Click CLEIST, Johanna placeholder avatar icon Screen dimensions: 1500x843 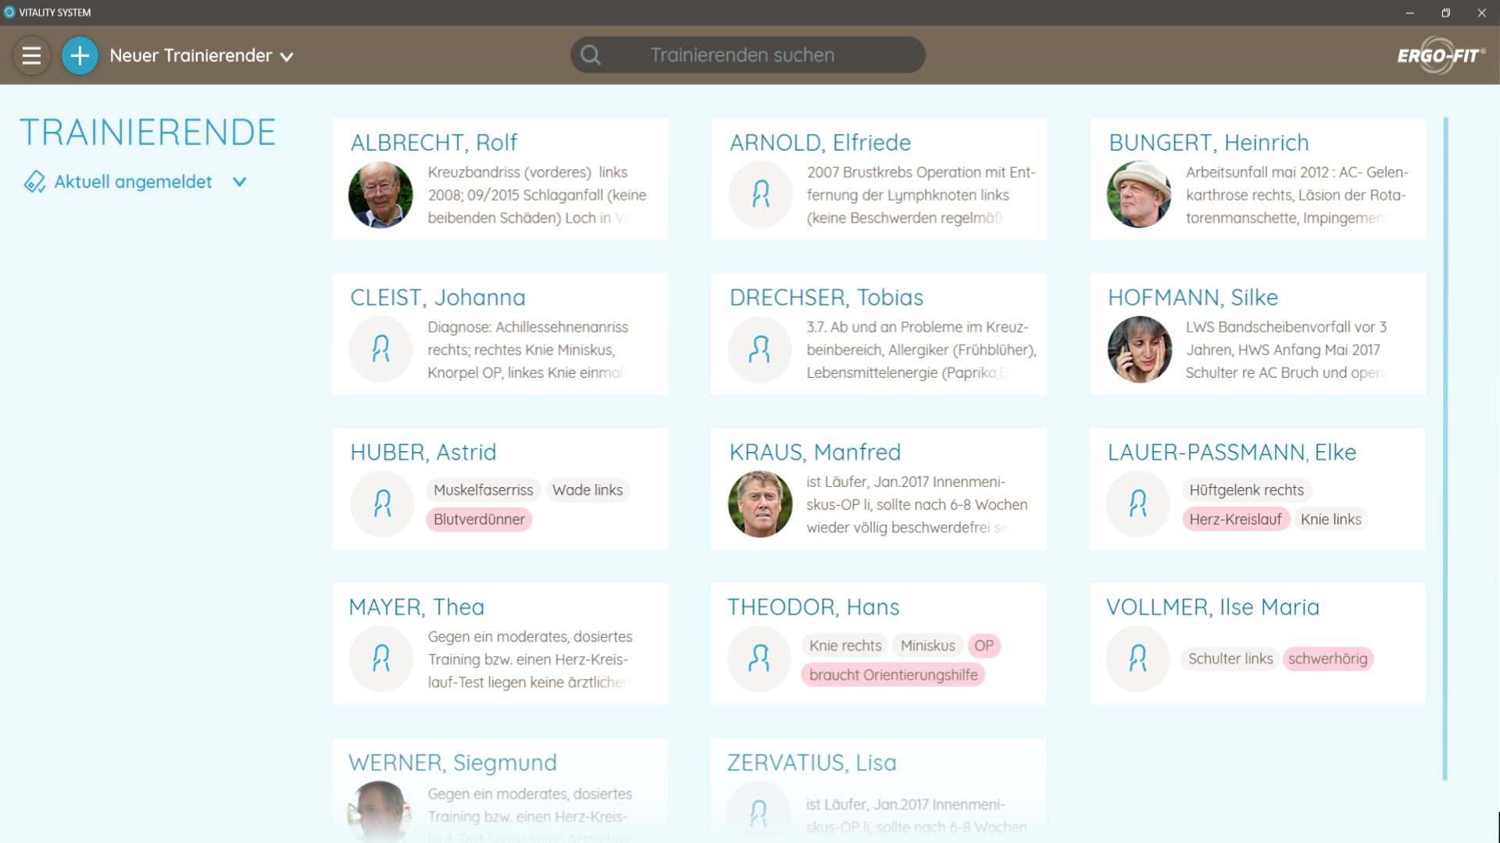coord(380,348)
